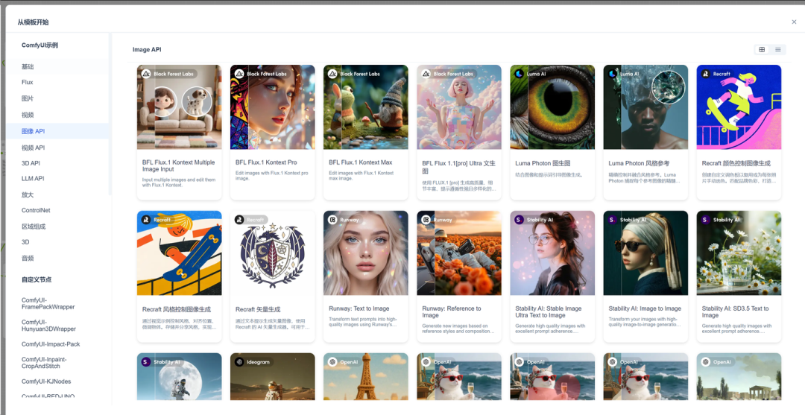Viewport: 805px width, 415px height.
Task: Click the Ideogram logo badge
Action: click(x=239, y=361)
